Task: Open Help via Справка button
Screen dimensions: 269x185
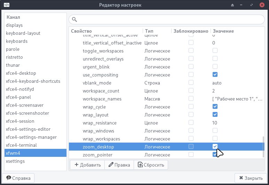Action: point(18,178)
